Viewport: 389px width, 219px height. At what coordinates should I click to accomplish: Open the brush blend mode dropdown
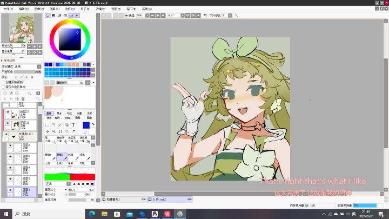tap(69, 184)
